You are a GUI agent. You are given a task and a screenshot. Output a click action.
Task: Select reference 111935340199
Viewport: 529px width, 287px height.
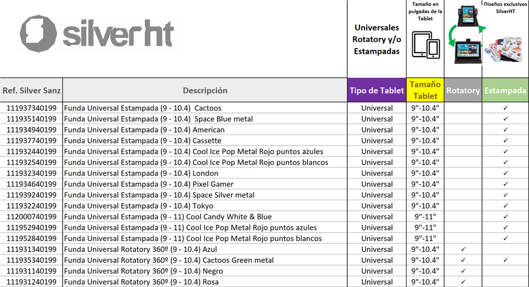tap(31, 260)
